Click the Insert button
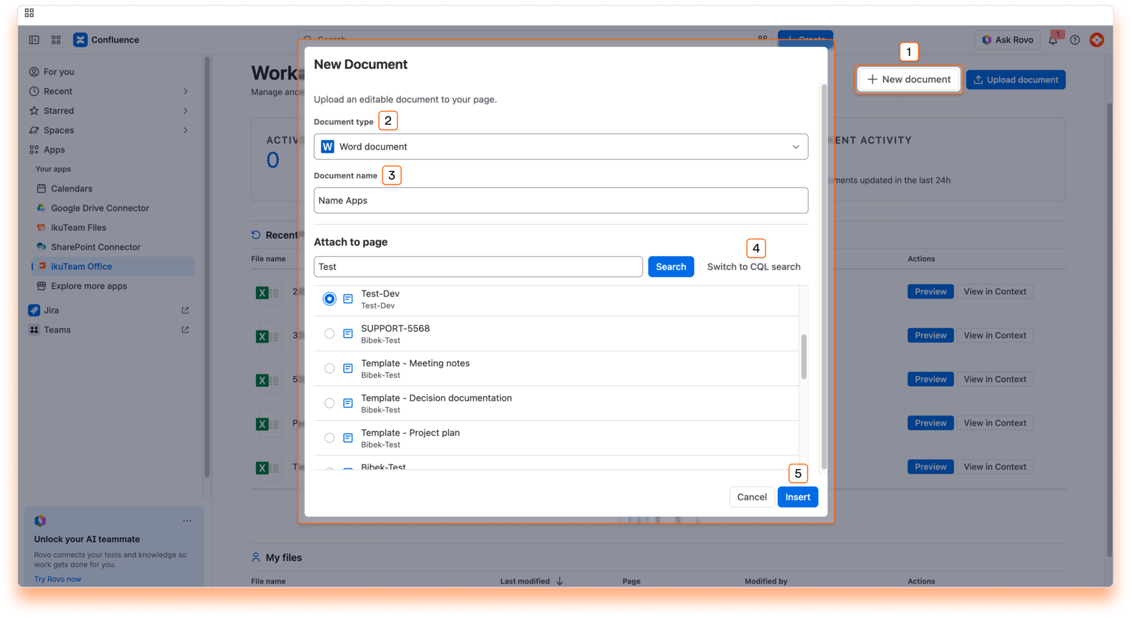 tap(798, 497)
